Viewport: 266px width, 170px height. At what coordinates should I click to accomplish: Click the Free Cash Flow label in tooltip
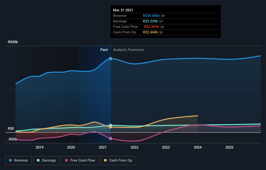125,27
